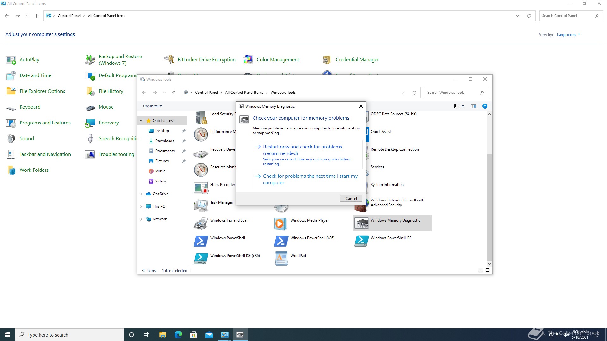Open Microsoft Edge from taskbar

click(178, 335)
